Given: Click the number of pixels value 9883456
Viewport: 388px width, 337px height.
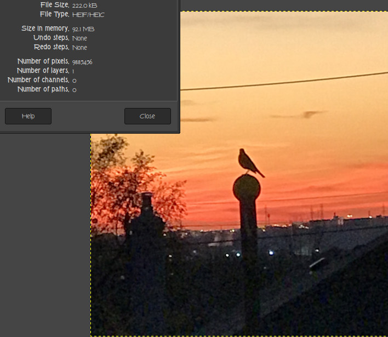Looking at the screenshot, I should click(x=82, y=62).
